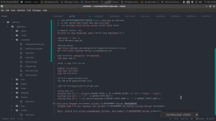The width and height of the screenshot is (216, 121).
Task: Switch to the Ghost Commander taskbar window
Action: pyautogui.click(x=170, y=2)
